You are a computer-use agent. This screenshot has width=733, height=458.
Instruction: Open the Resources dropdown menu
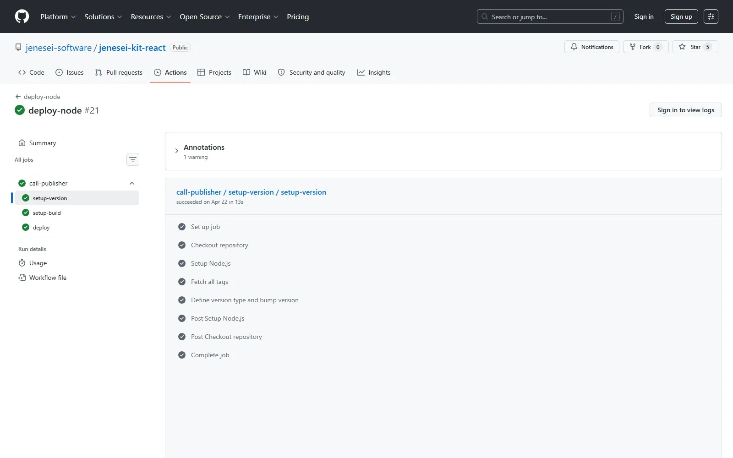pyautogui.click(x=151, y=16)
